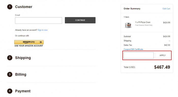Click the Pi Pizza Oven product thumbnail

(x=128, y=25)
